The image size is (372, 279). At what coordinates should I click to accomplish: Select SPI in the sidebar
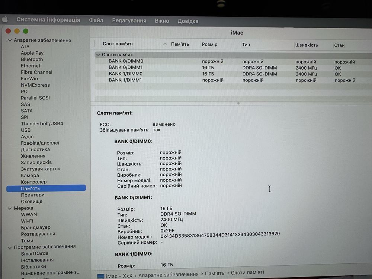25,117
